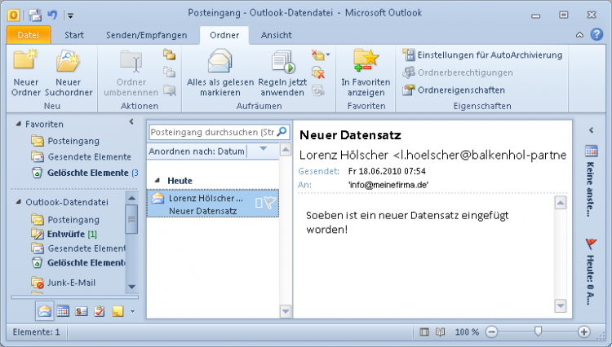Open the Tasks view in navigation bar
The width and height of the screenshot is (612, 347).
tap(99, 310)
